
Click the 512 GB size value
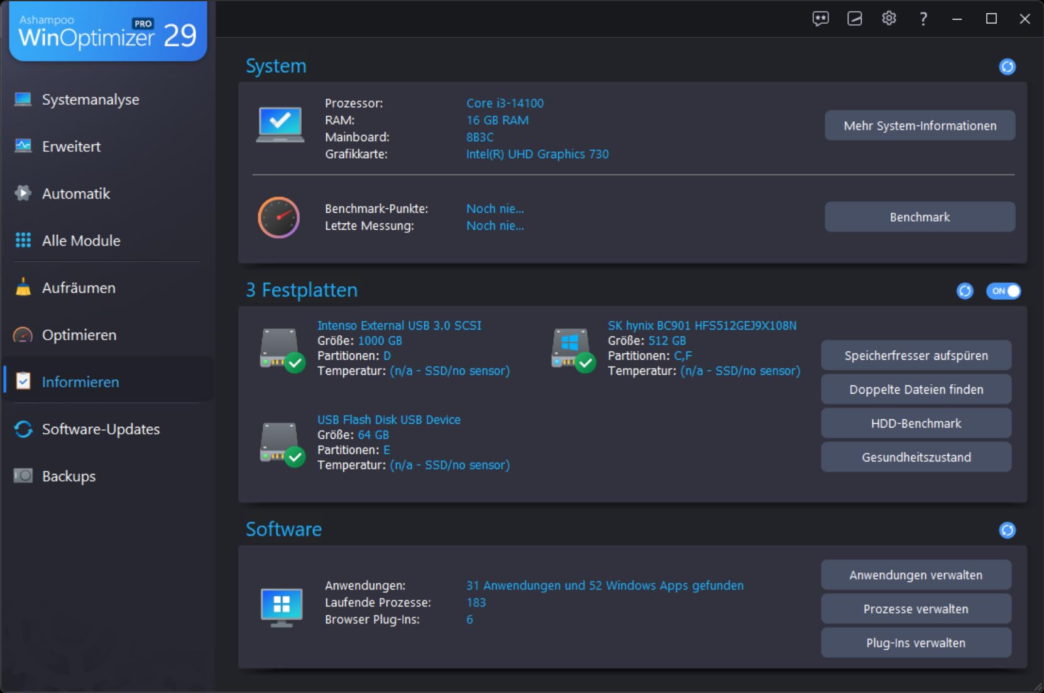667,341
